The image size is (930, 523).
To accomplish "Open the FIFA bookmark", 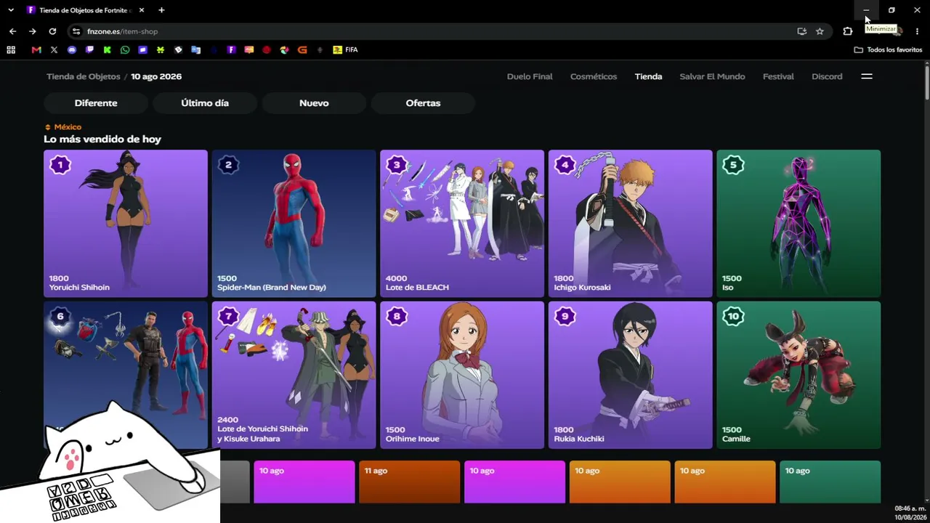I will (345, 50).
